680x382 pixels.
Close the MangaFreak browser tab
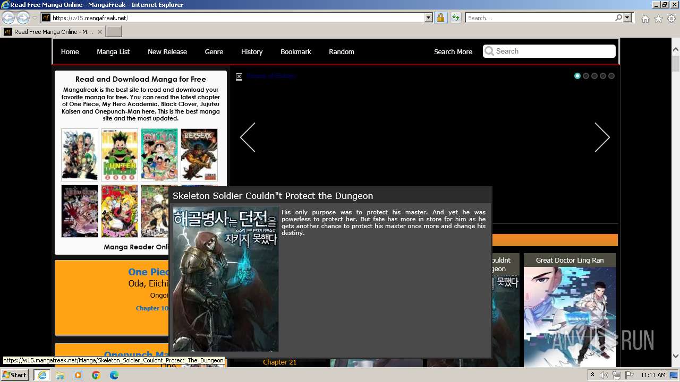pyautogui.click(x=99, y=32)
